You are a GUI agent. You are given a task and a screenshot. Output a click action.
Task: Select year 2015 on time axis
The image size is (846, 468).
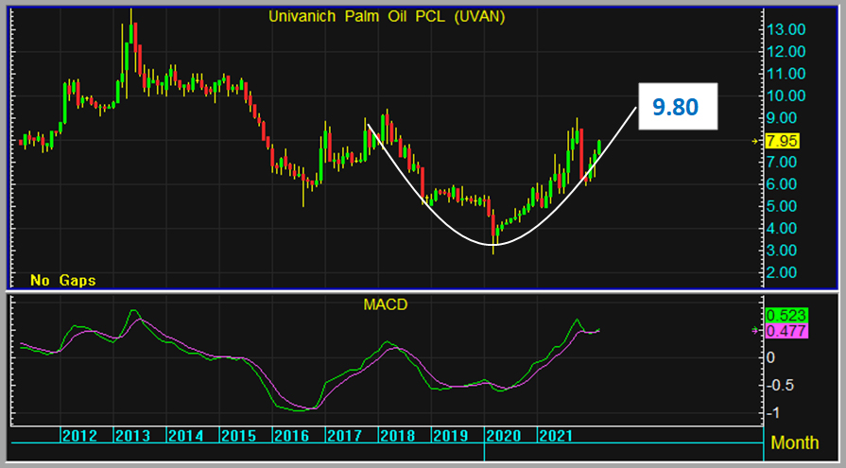tap(238, 436)
